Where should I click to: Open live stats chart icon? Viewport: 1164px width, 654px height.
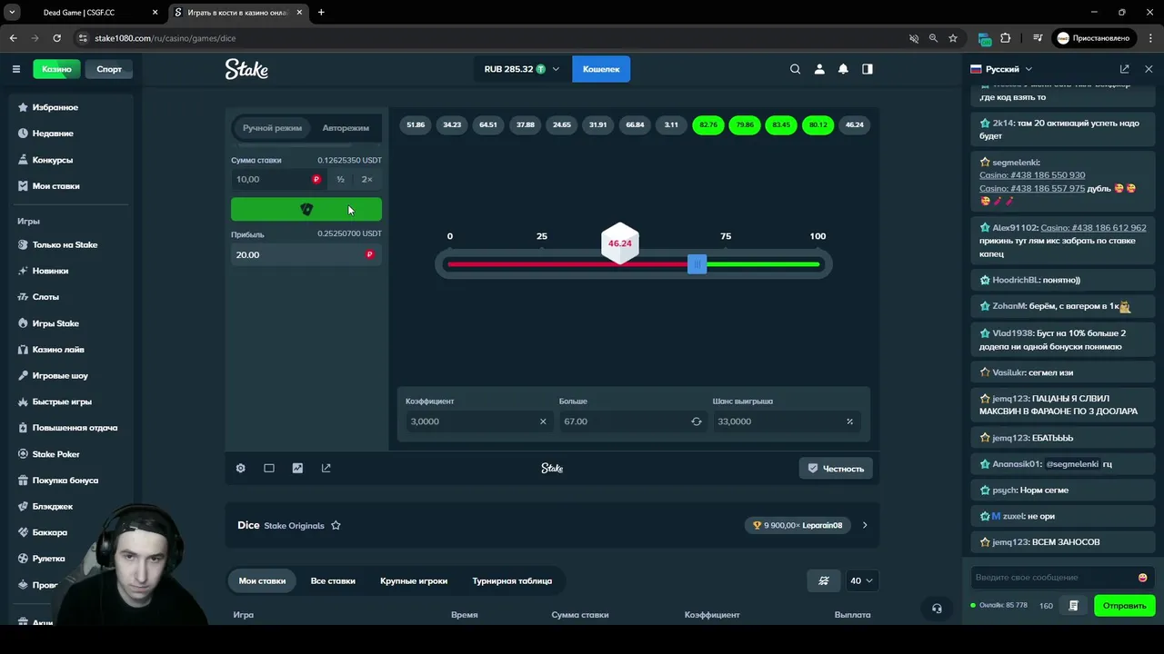297,468
